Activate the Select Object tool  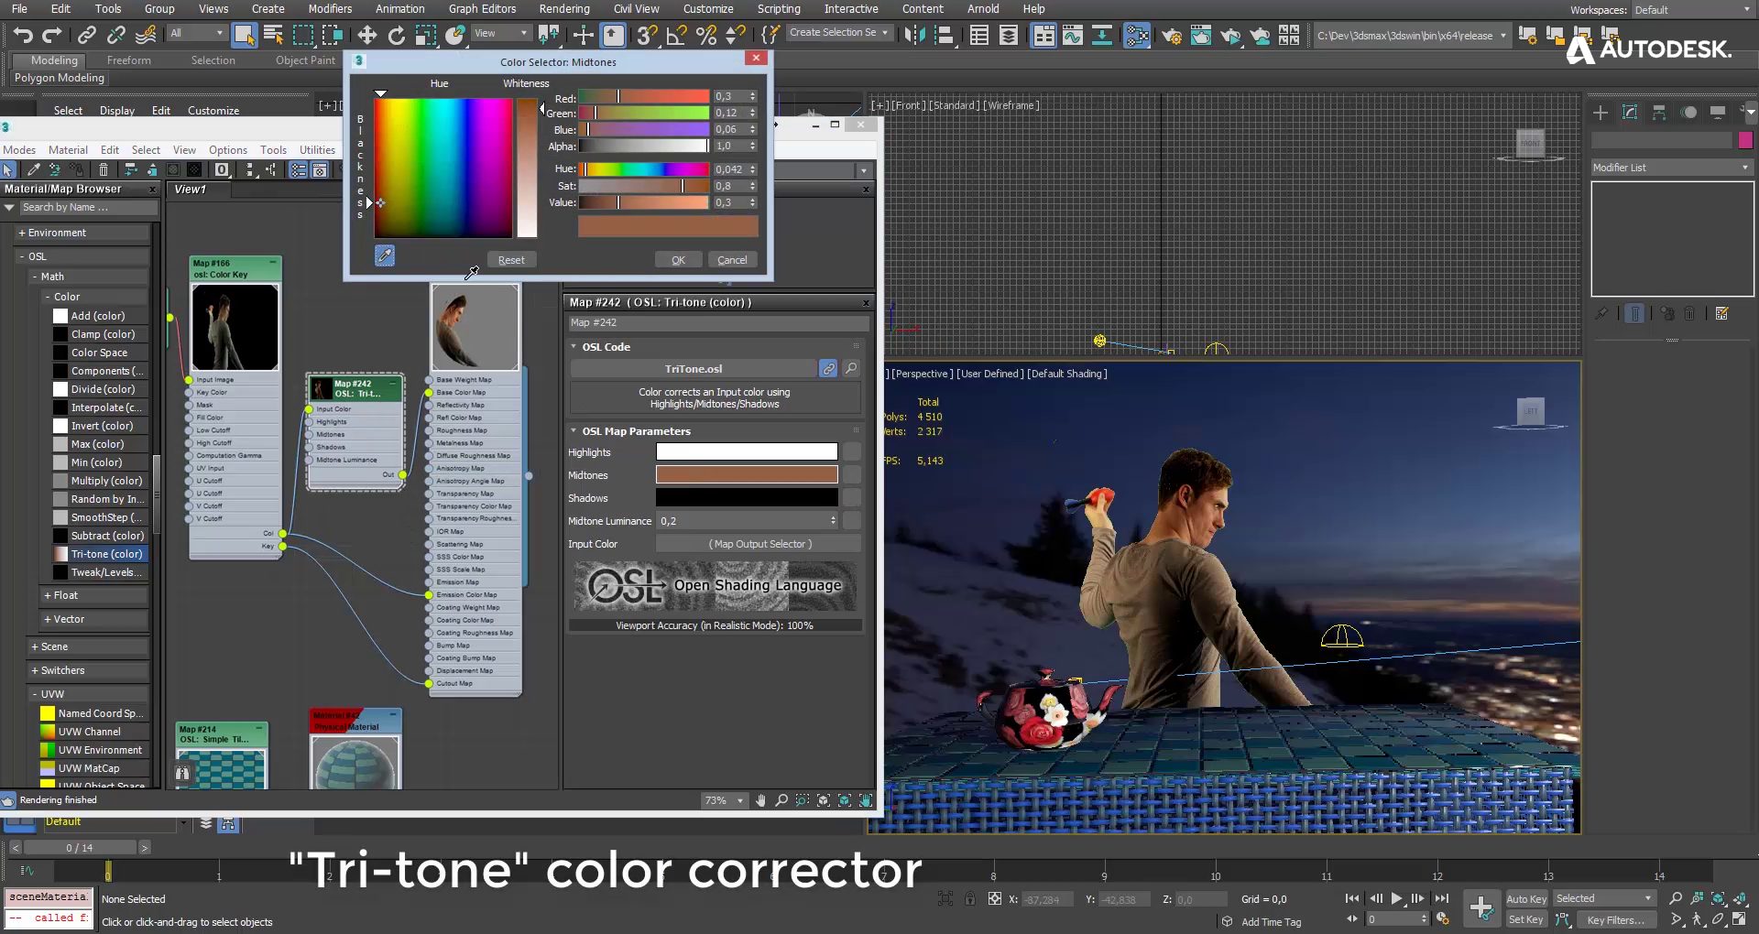244,36
